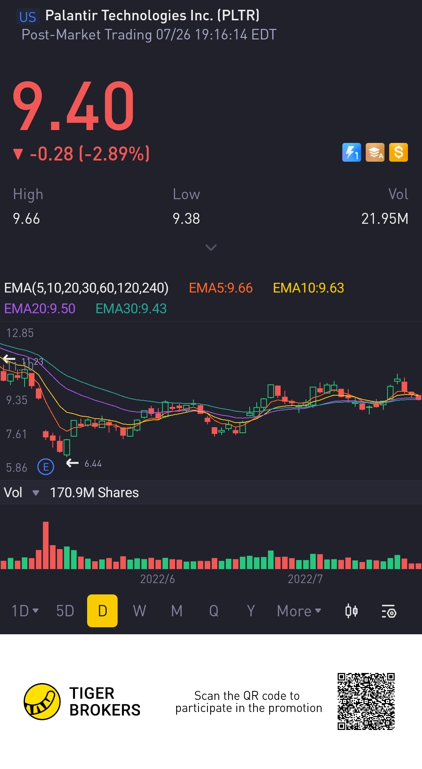Tap the Low value 9.38

click(x=186, y=219)
